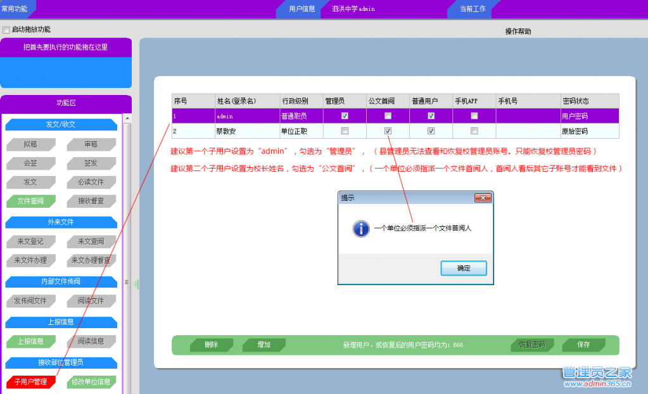The height and width of the screenshot is (394, 648).
Task: Click the 单位正职 rank cell
Action: coord(302,131)
